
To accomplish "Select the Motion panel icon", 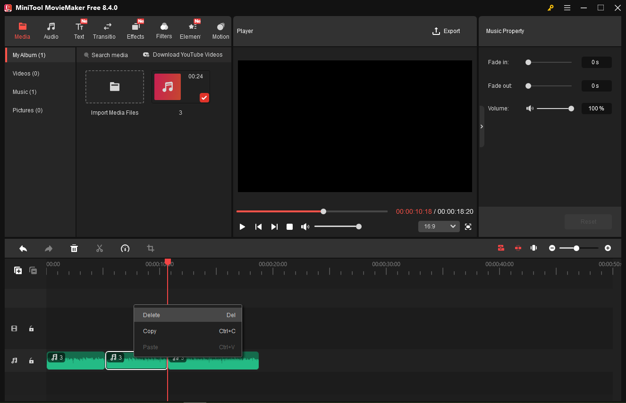I will pos(220,29).
